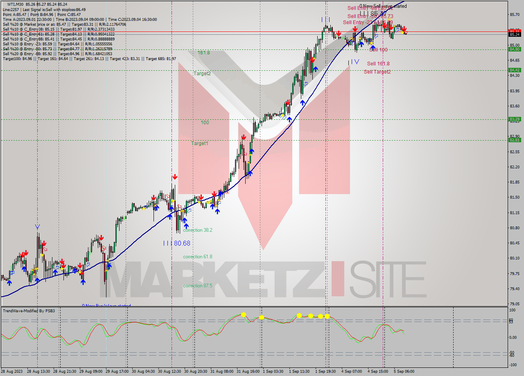Click the '29 Aug 17:00' time axis label
Viewport: 524px width, 376px height.
[117, 372]
